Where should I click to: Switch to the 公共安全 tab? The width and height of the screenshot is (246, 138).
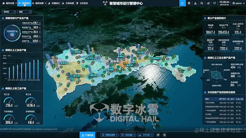[x=82, y=3]
